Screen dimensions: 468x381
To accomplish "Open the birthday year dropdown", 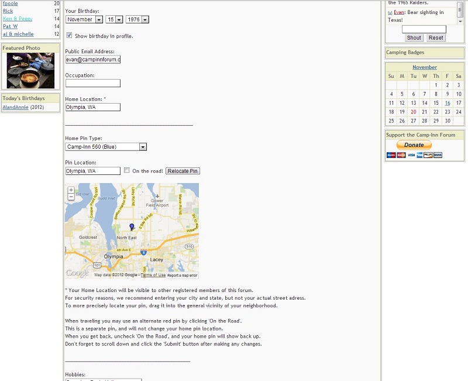I will (137, 19).
